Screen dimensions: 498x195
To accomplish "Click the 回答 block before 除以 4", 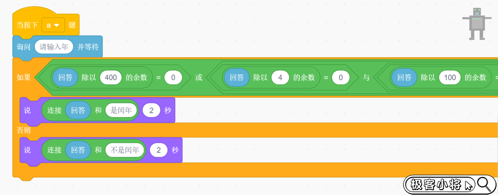I will pos(237,77).
